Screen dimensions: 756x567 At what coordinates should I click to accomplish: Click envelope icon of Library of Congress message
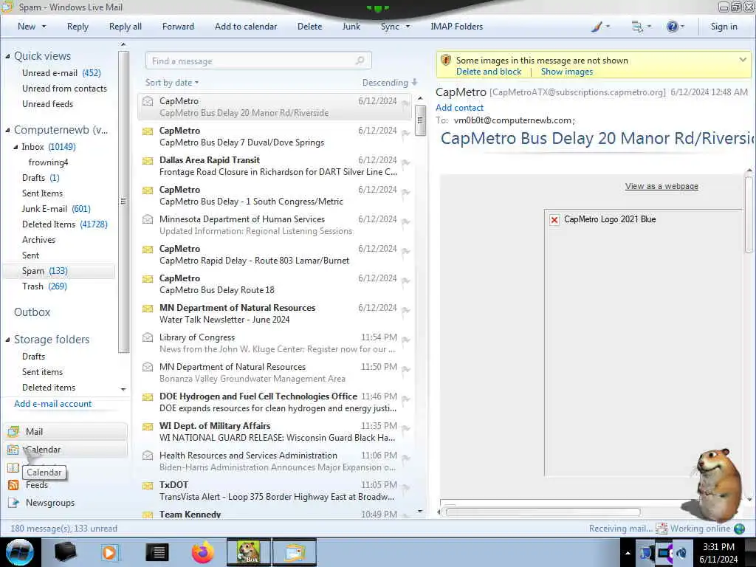tap(148, 337)
